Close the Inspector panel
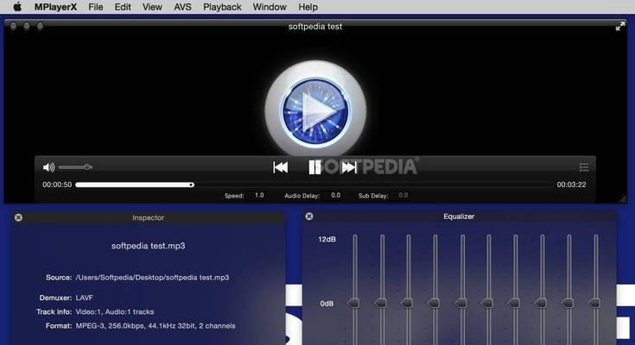 tap(18, 217)
